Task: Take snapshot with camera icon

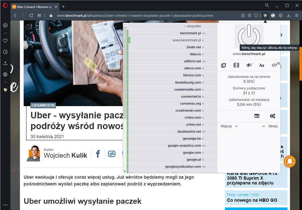Action: (243, 15)
